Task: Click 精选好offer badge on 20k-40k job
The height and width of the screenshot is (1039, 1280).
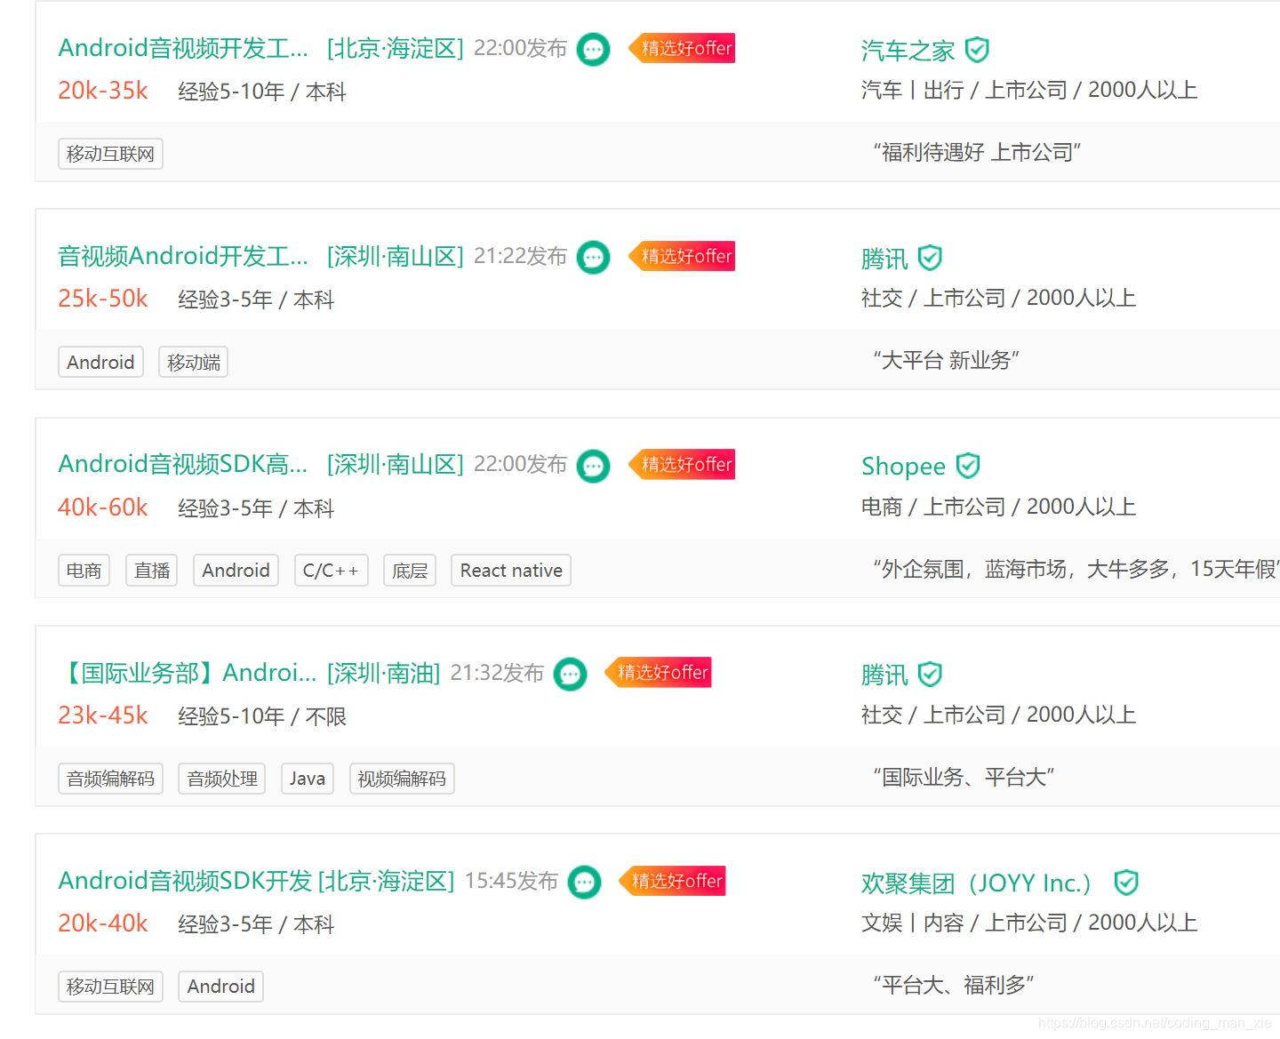Action: pos(673,881)
